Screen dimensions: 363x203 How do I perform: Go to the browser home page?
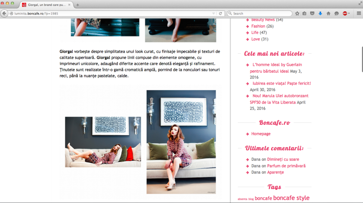click(x=328, y=13)
